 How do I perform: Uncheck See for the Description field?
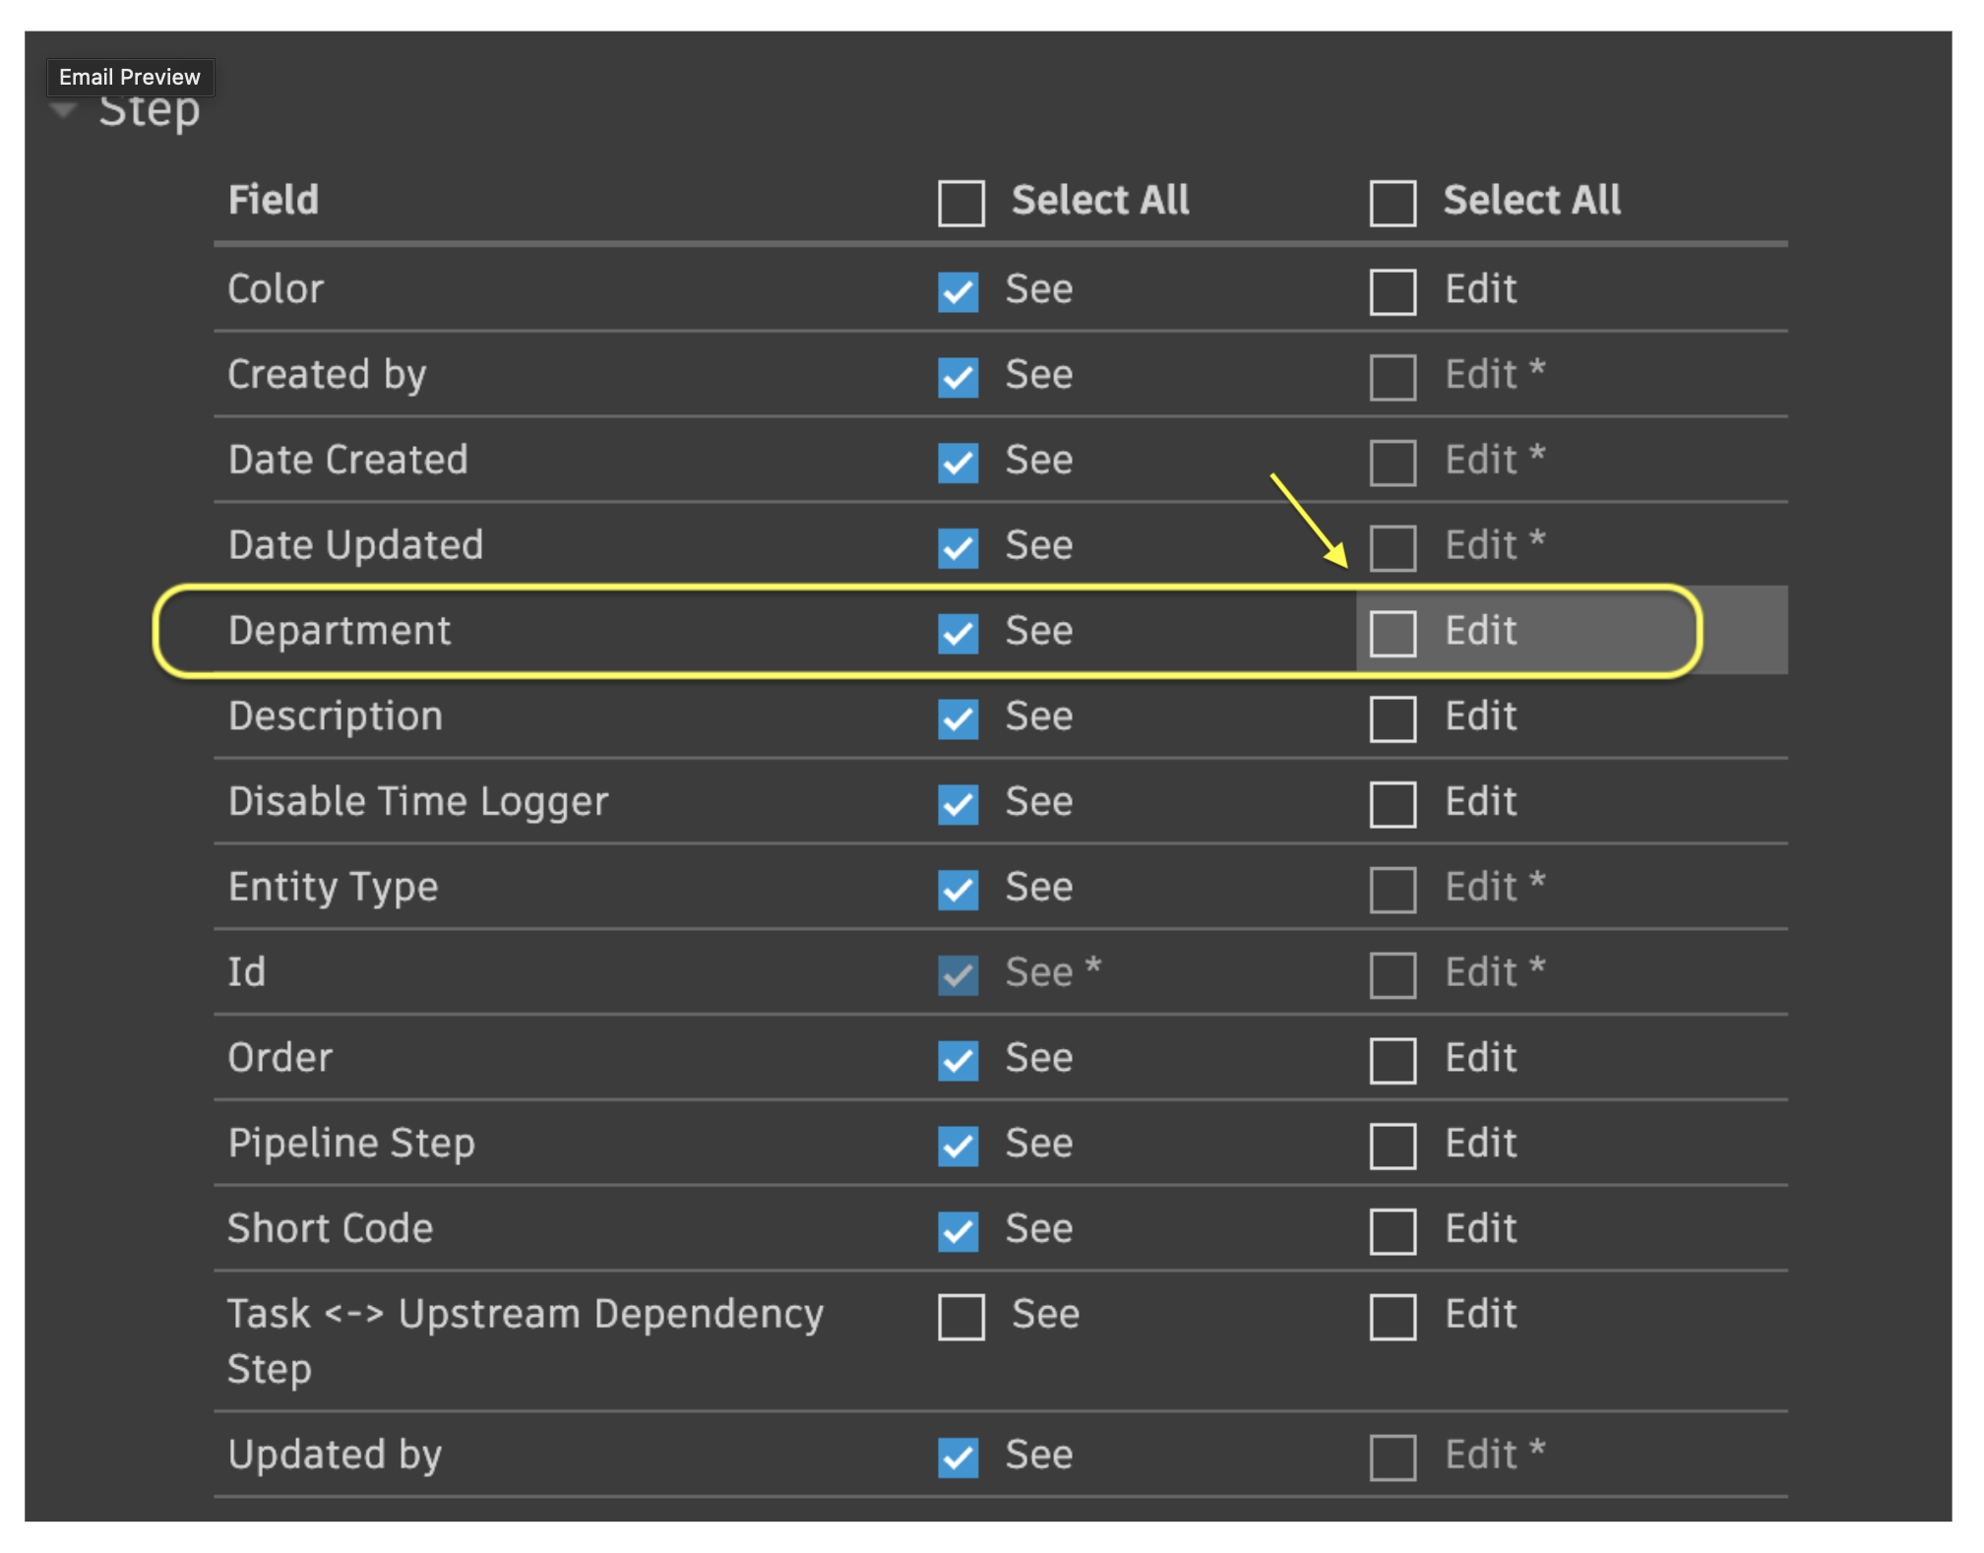tap(958, 717)
